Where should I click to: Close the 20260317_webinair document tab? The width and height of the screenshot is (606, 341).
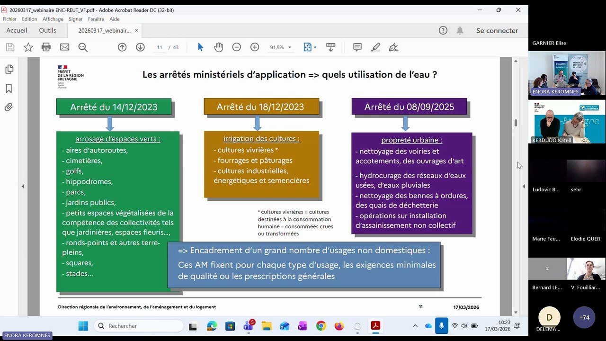point(136,30)
